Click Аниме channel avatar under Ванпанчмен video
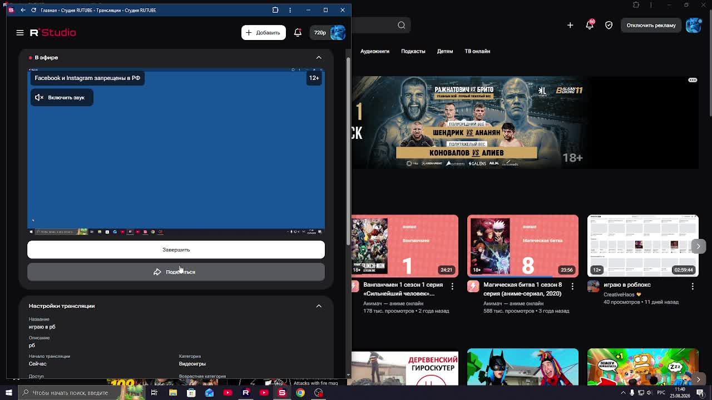The image size is (712, 400). click(355, 286)
